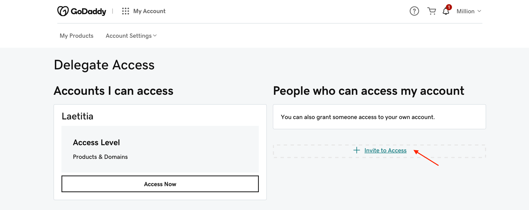The image size is (529, 210).
Task: Click the chevron next to Million
Action: click(480, 11)
